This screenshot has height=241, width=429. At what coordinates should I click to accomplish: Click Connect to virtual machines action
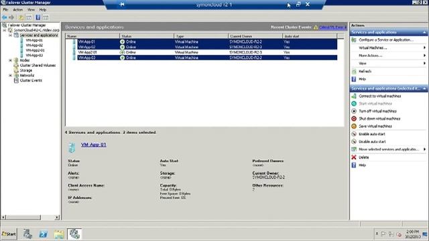[x=380, y=96]
